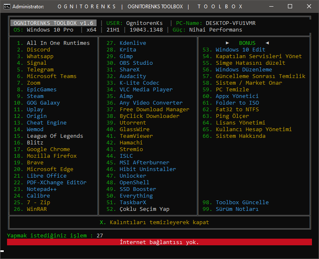Select 'Çoklu Seçim Yap' option
This screenshot has height=259, width=319.
click(145, 209)
